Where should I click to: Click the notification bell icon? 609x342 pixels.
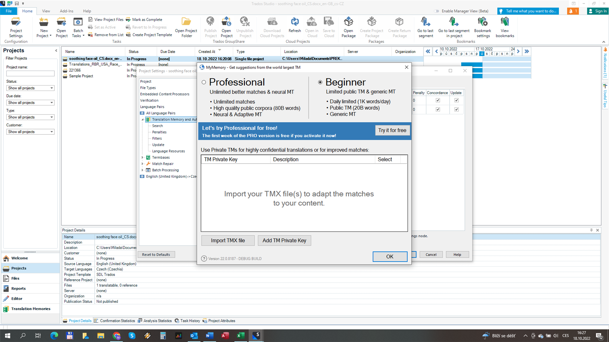click(x=572, y=11)
